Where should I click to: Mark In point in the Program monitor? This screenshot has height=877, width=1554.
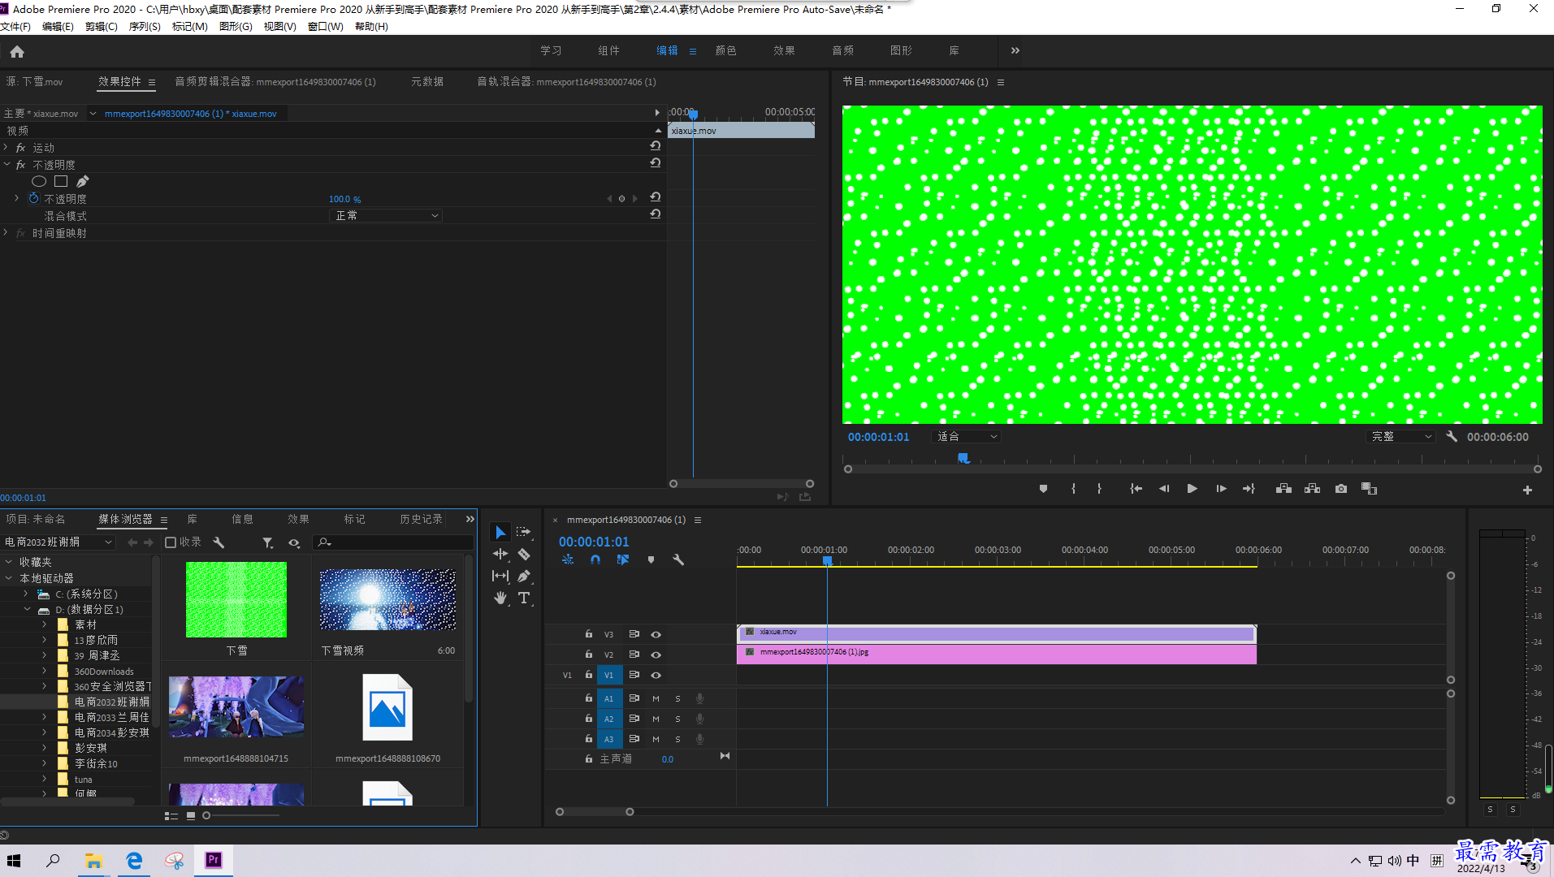[x=1074, y=489]
